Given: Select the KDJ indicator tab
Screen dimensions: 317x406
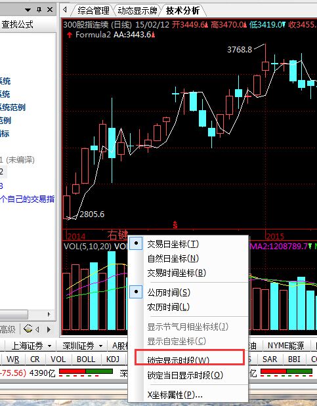Looking at the screenshot, I should (x=113, y=359).
